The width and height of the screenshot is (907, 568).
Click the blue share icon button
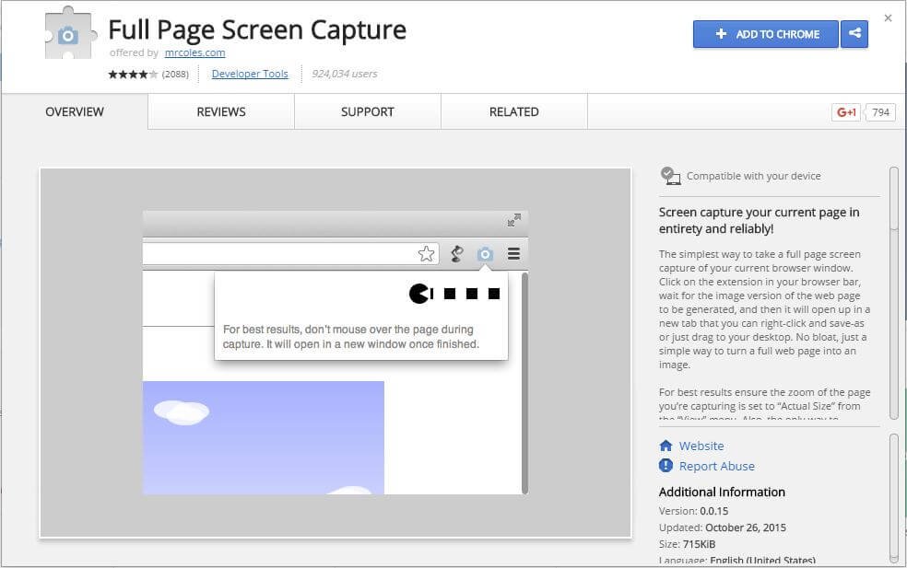[x=854, y=33]
